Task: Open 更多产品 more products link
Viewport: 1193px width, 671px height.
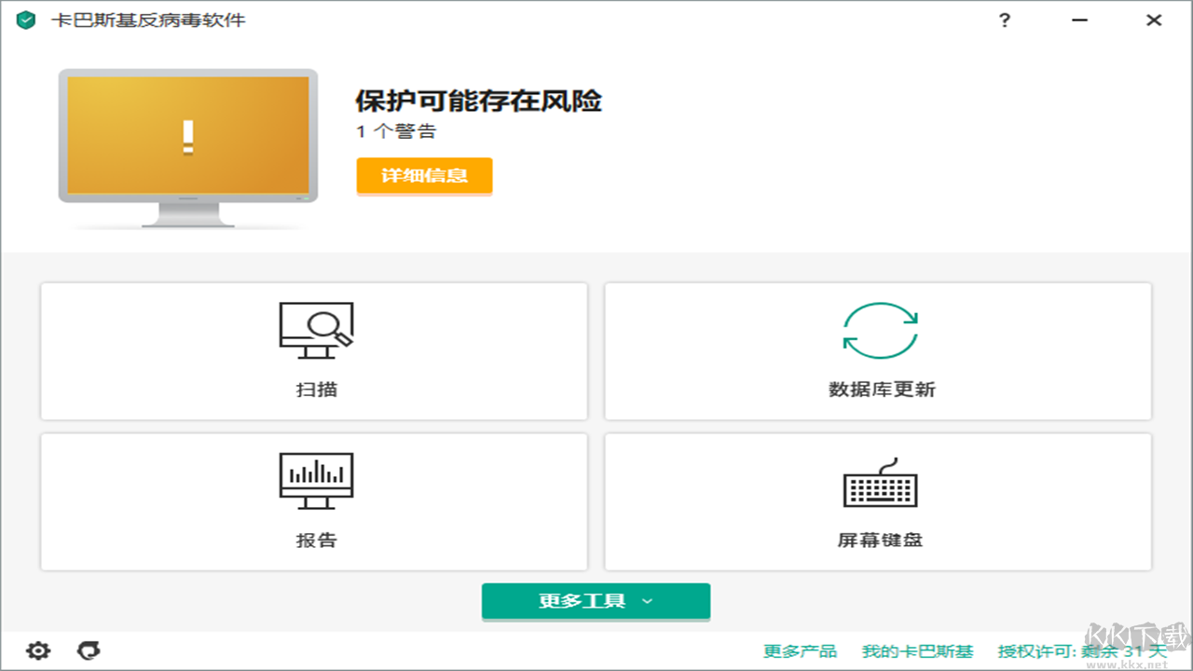Action: click(800, 651)
